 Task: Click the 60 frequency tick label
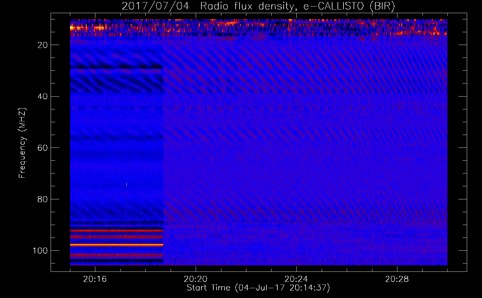[x=43, y=148]
